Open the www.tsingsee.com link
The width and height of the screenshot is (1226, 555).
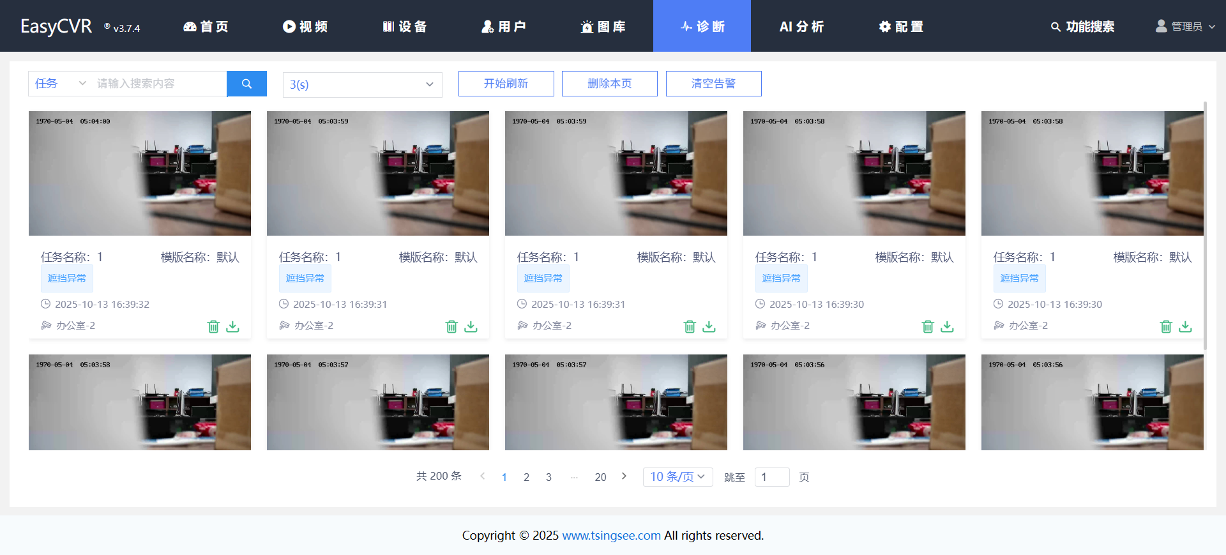(x=611, y=535)
